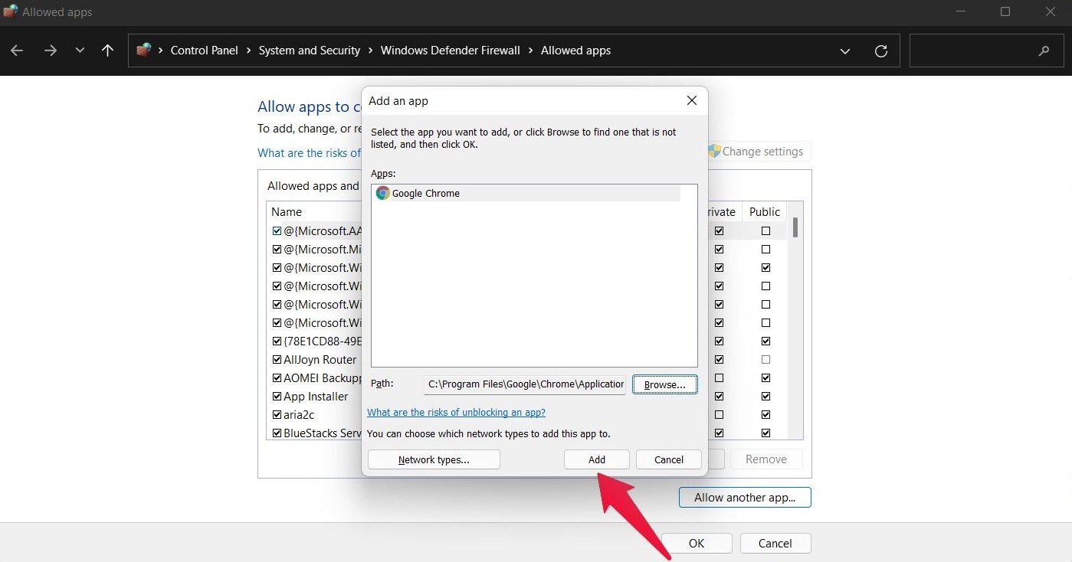1072x562 pixels.
Task: Open recent locations chevron
Action: [x=80, y=51]
